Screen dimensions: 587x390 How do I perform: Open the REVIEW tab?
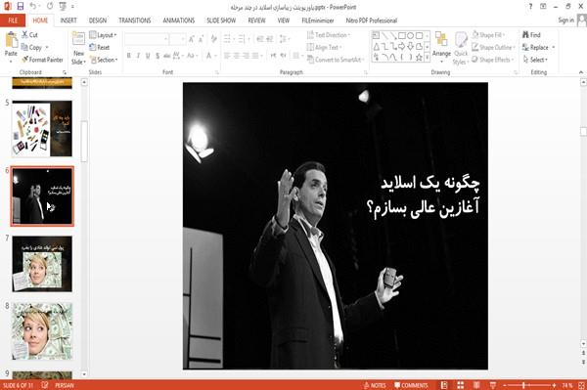[256, 21]
